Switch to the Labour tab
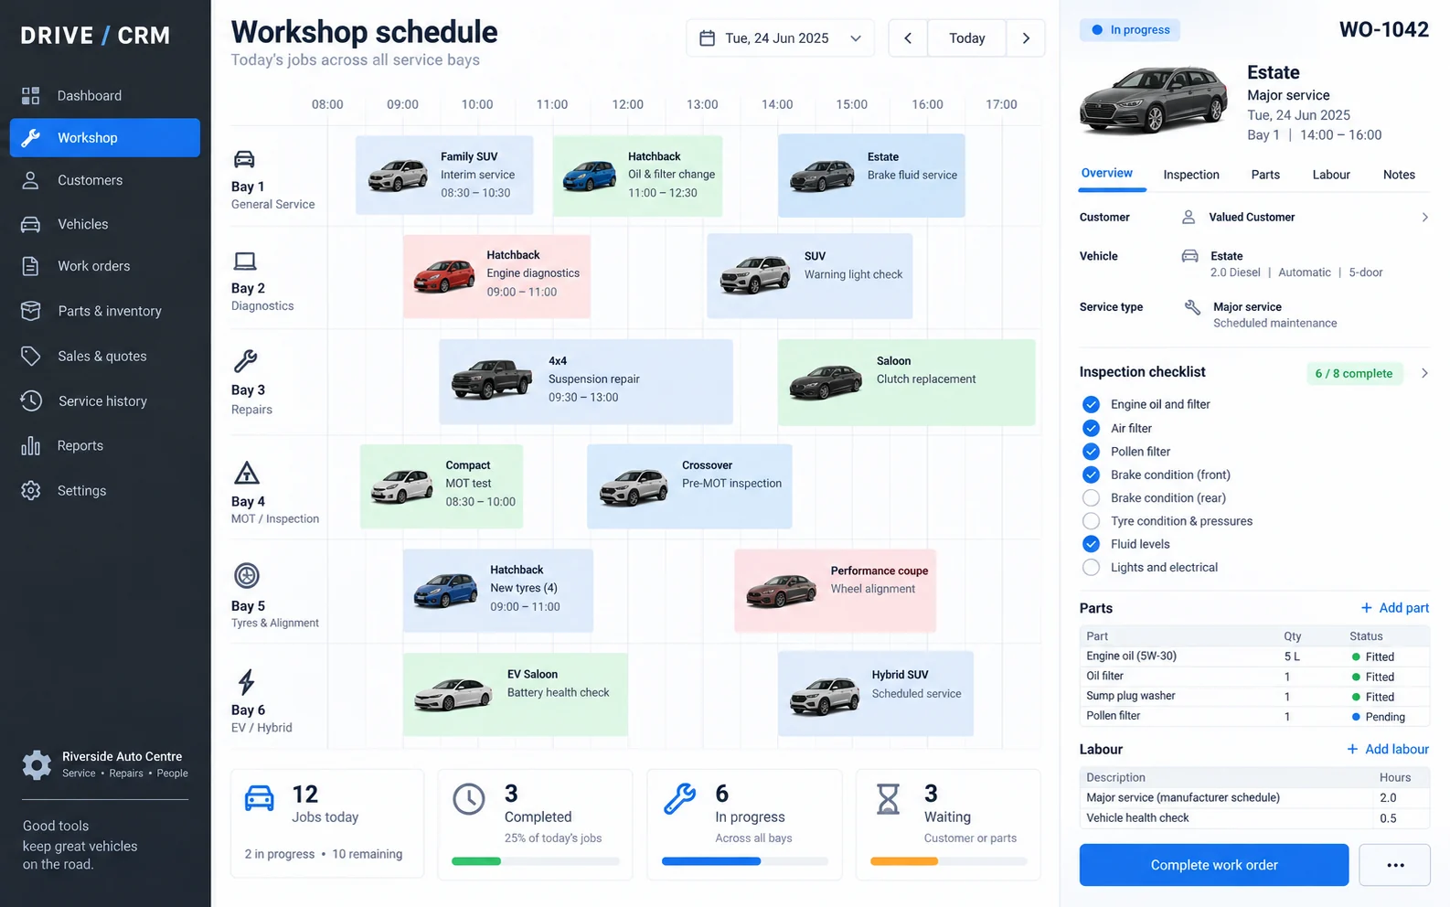 click(1331, 175)
